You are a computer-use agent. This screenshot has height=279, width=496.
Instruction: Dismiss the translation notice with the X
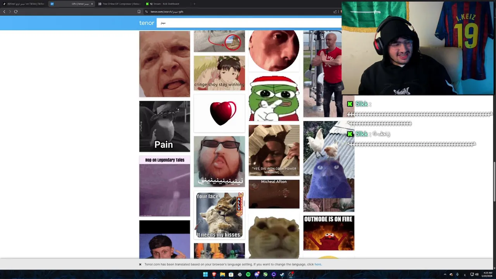coord(140,264)
